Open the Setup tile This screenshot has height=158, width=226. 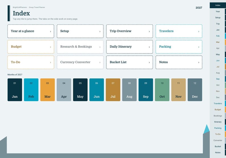click(x=80, y=31)
